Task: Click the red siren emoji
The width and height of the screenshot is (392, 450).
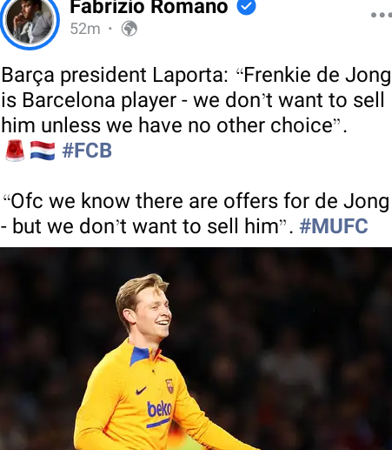Action: (x=15, y=151)
